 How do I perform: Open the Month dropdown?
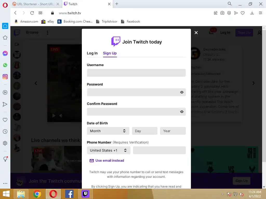pyautogui.click(x=108, y=131)
